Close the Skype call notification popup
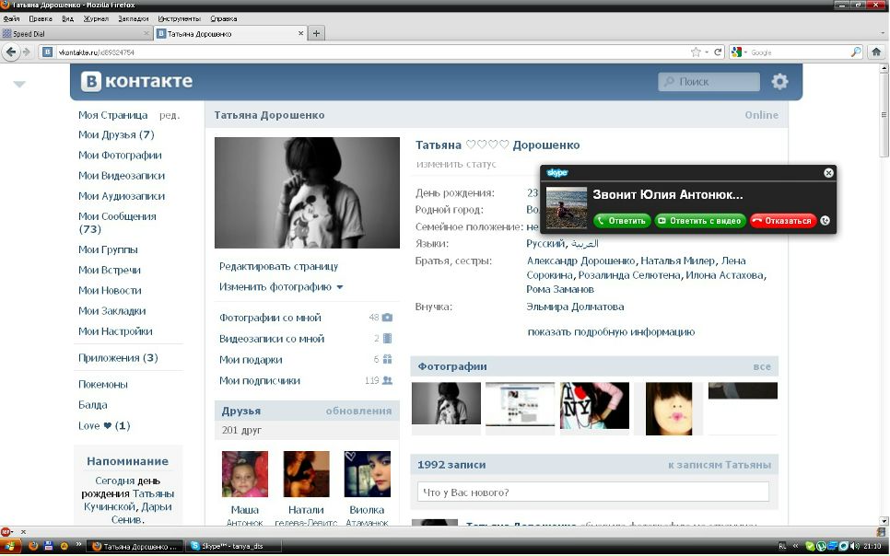 point(828,173)
